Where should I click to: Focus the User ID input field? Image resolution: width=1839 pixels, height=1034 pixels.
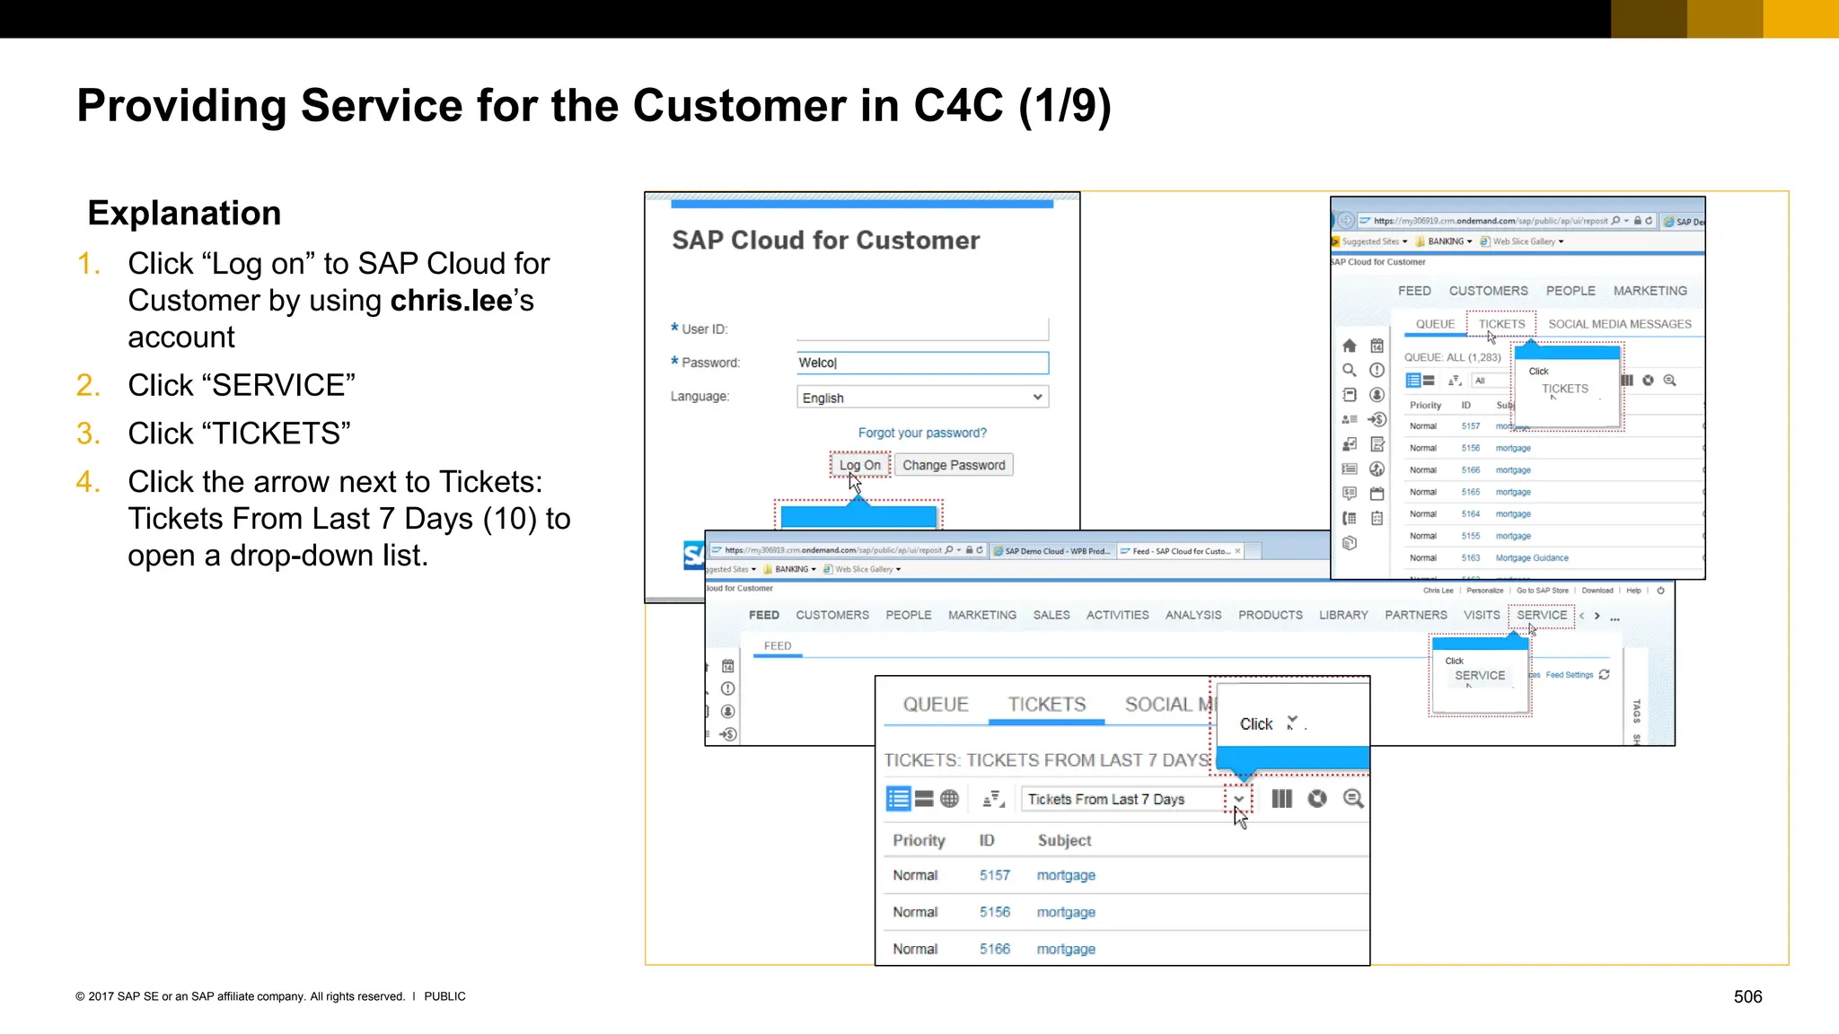[x=922, y=329]
